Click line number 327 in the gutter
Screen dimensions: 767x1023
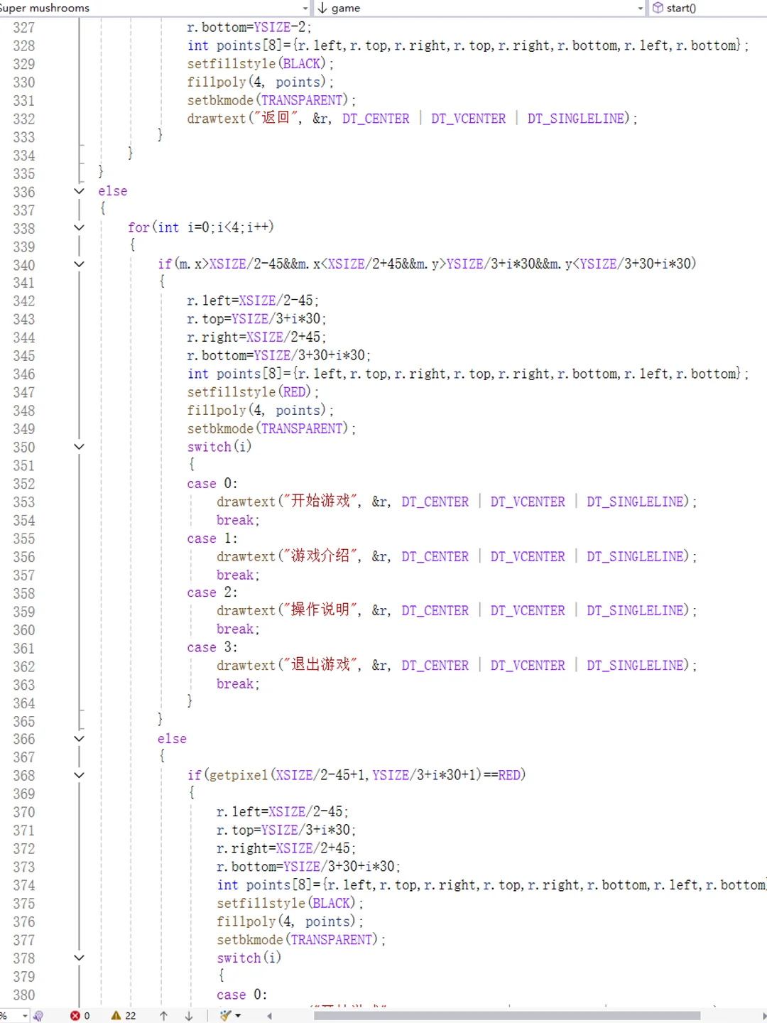click(x=23, y=28)
